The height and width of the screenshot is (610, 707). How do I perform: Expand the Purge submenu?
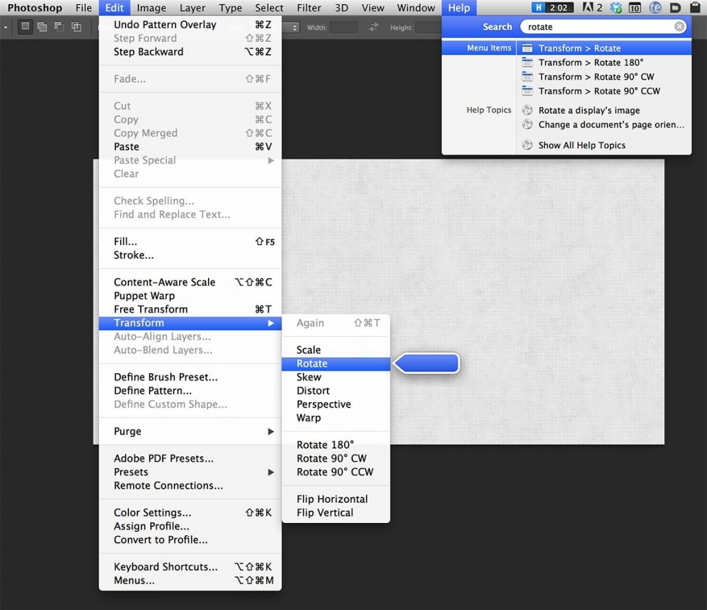(190, 432)
